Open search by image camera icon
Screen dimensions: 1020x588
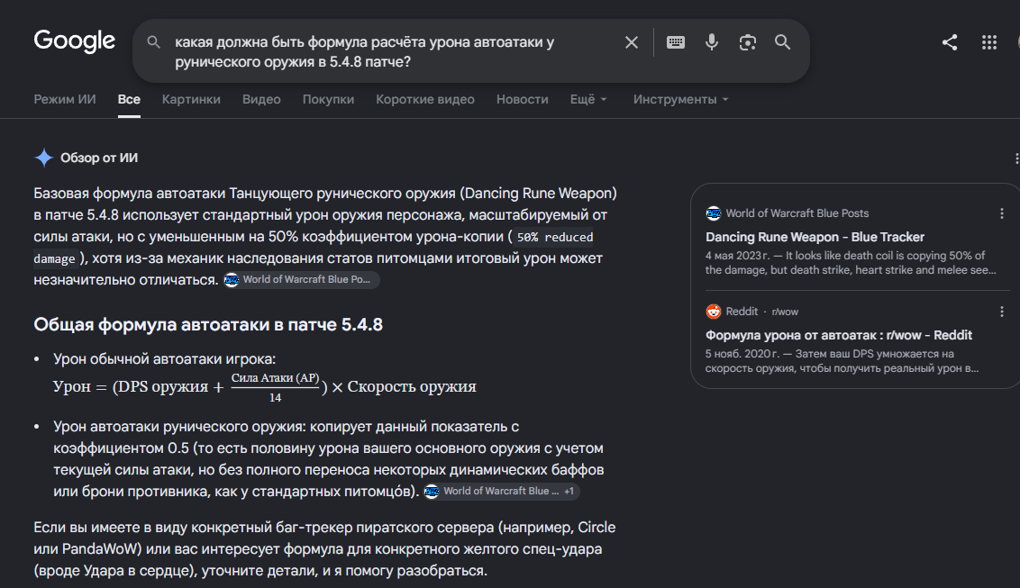click(748, 42)
